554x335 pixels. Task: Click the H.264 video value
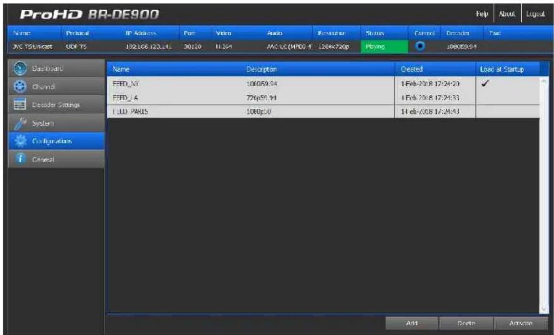(224, 47)
